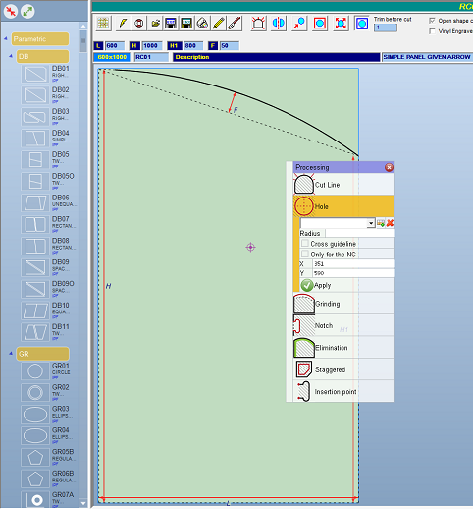The image size is (473, 509).
Task: Click the Description field
Action: [277, 57]
